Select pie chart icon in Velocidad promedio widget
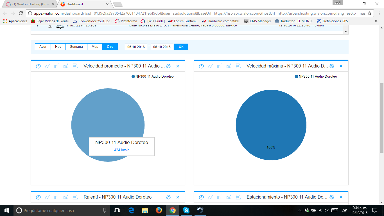Screen dimensions: 384x216 38,66
